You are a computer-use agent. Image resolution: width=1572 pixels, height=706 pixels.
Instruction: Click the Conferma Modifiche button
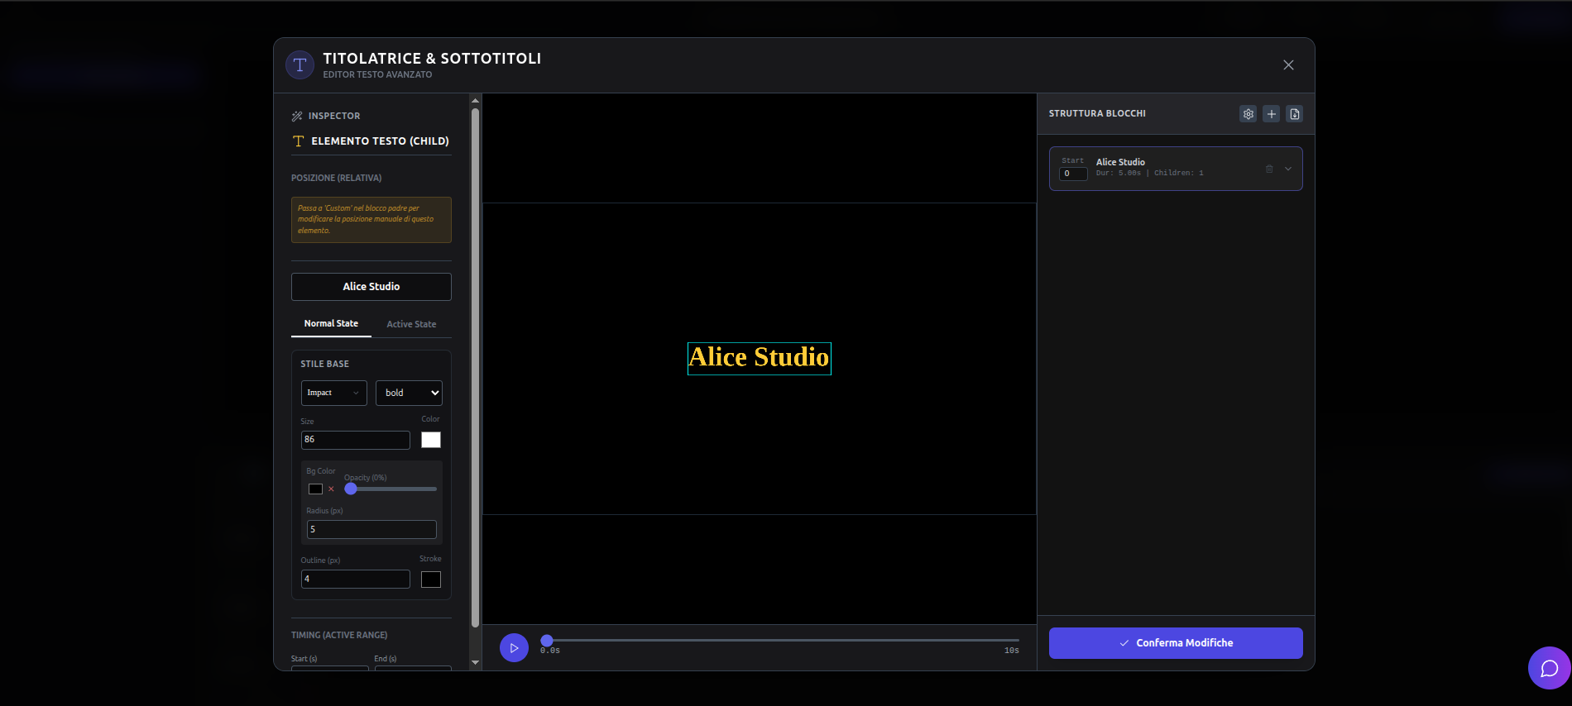[x=1176, y=643]
